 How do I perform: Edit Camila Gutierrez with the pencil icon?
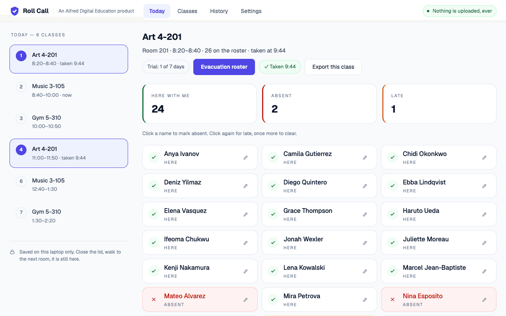[365, 158]
